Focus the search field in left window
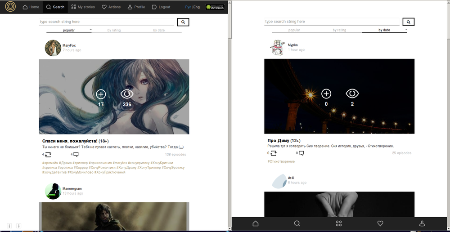Image resolution: width=450 pixels, height=232 pixels. (107, 22)
